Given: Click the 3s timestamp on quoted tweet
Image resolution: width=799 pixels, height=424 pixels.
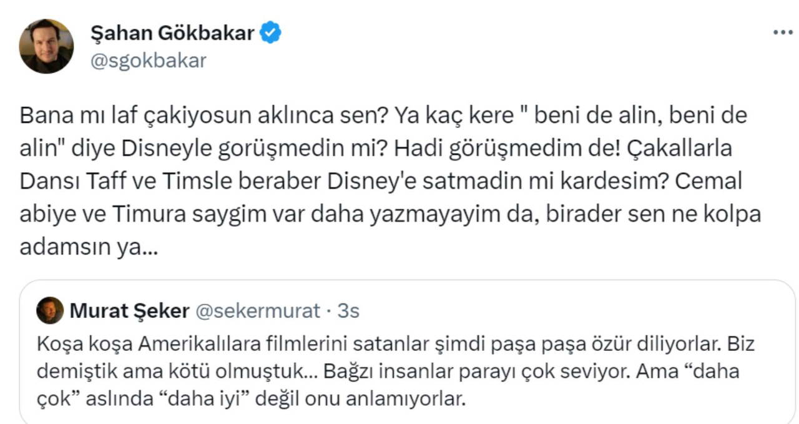Looking at the screenshot, I should pyautogui.click(x=348, y=310).
